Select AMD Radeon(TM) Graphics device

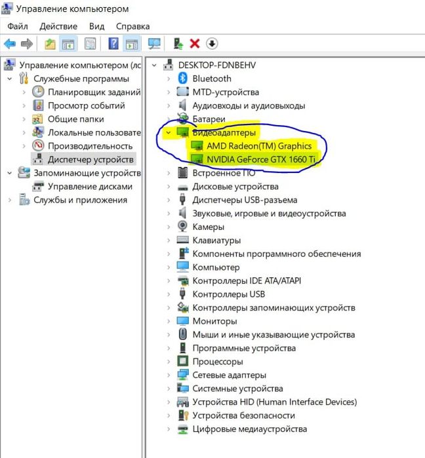[259, 145]
